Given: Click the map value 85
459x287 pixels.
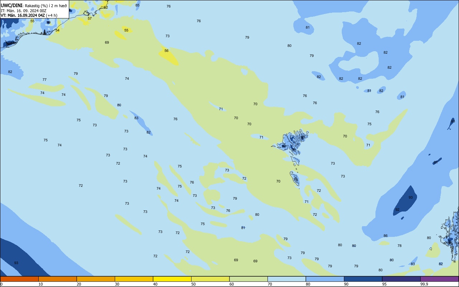Looking at the screenshot, I should [x=137, y=5].
